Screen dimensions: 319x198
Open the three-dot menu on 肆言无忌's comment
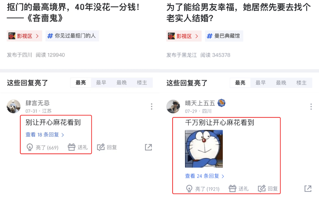152,107
